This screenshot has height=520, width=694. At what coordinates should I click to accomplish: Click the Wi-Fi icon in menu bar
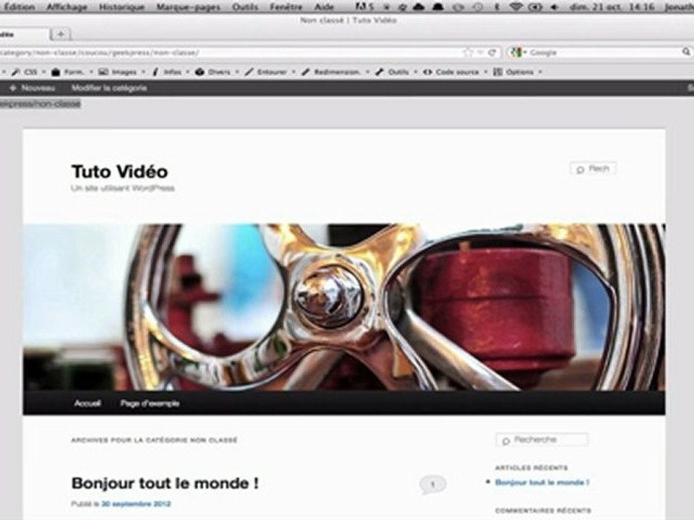(x=515, y=6)
